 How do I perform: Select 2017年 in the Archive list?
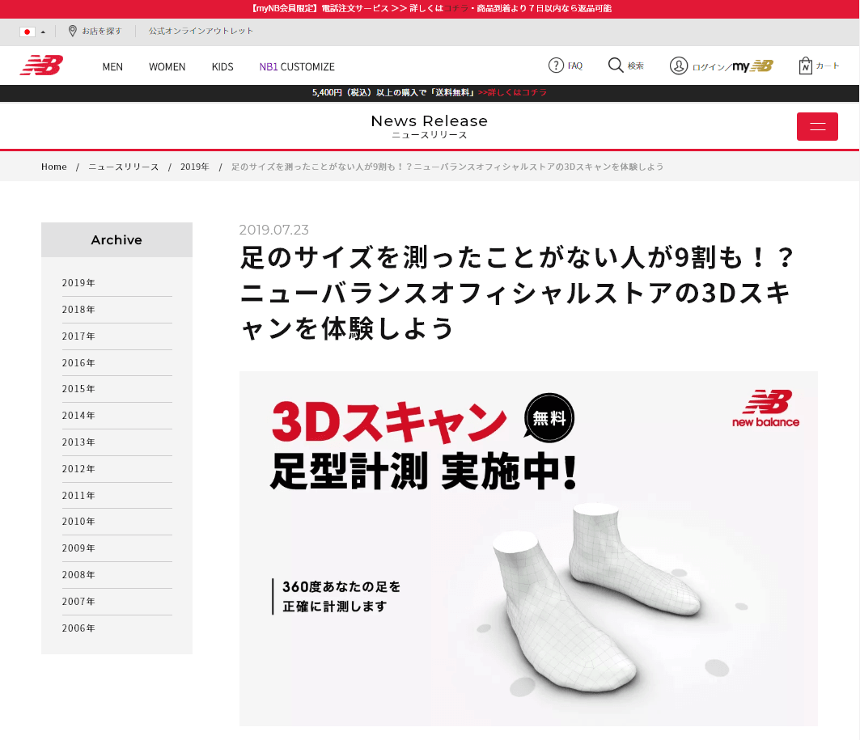pyautogui.click(x=78, y=336)
